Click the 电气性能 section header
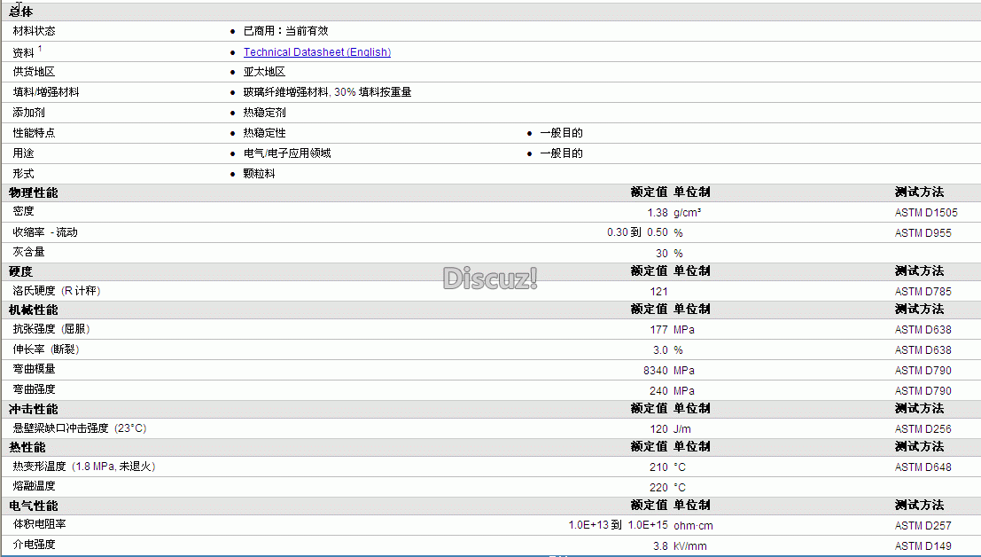This screenshot has width=981, height=557. point(33,506)
